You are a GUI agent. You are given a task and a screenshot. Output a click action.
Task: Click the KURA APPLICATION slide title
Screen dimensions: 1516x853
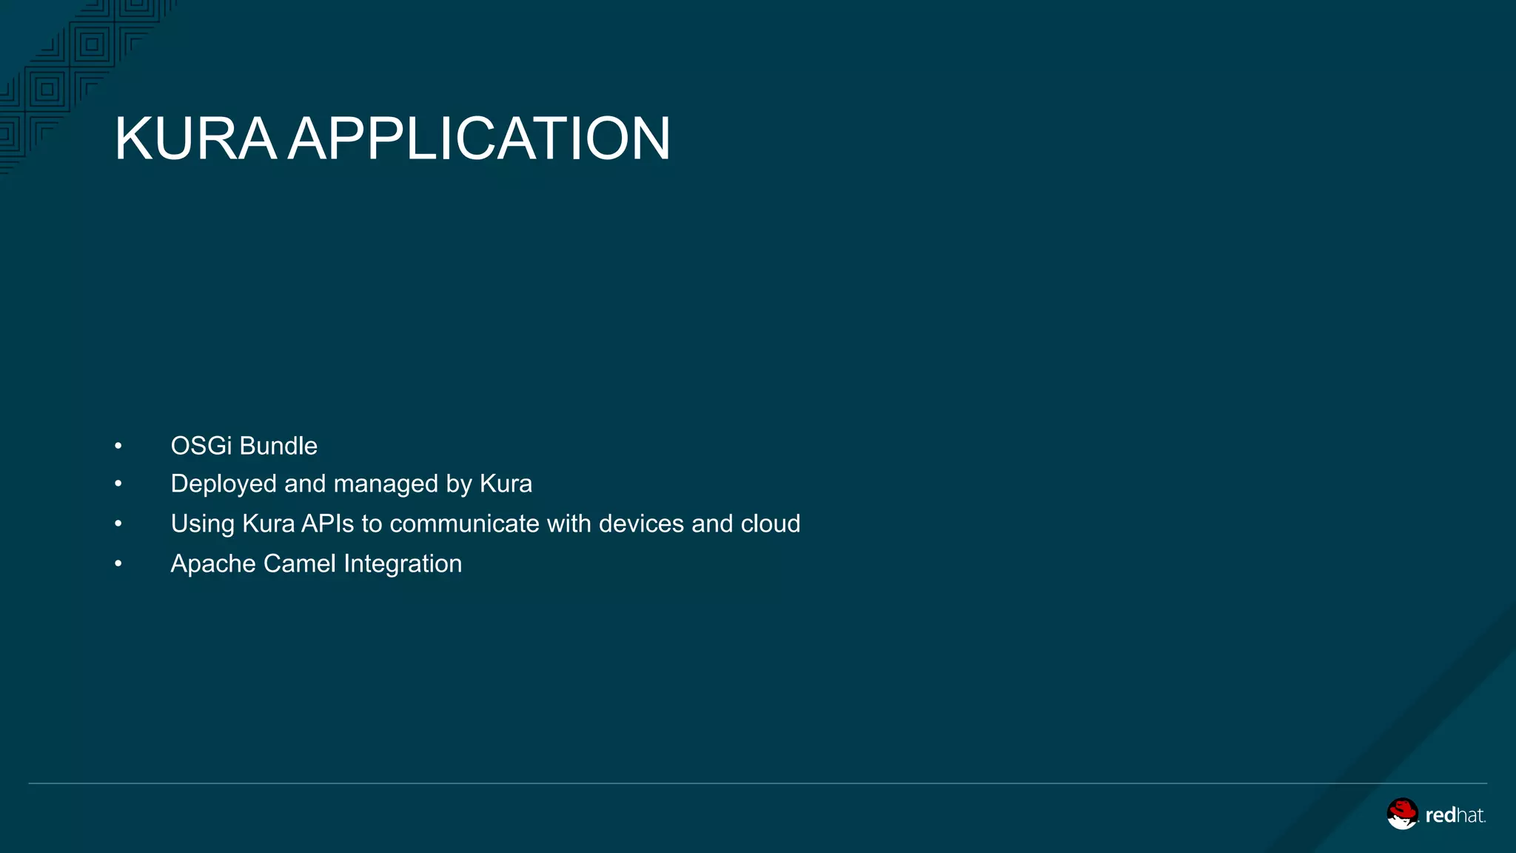[392, 138]
